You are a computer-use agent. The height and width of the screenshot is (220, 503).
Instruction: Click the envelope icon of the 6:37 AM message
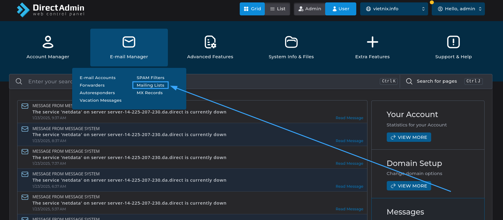click(25, 174)
